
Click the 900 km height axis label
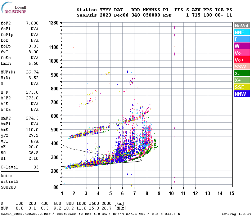(55, 75)
